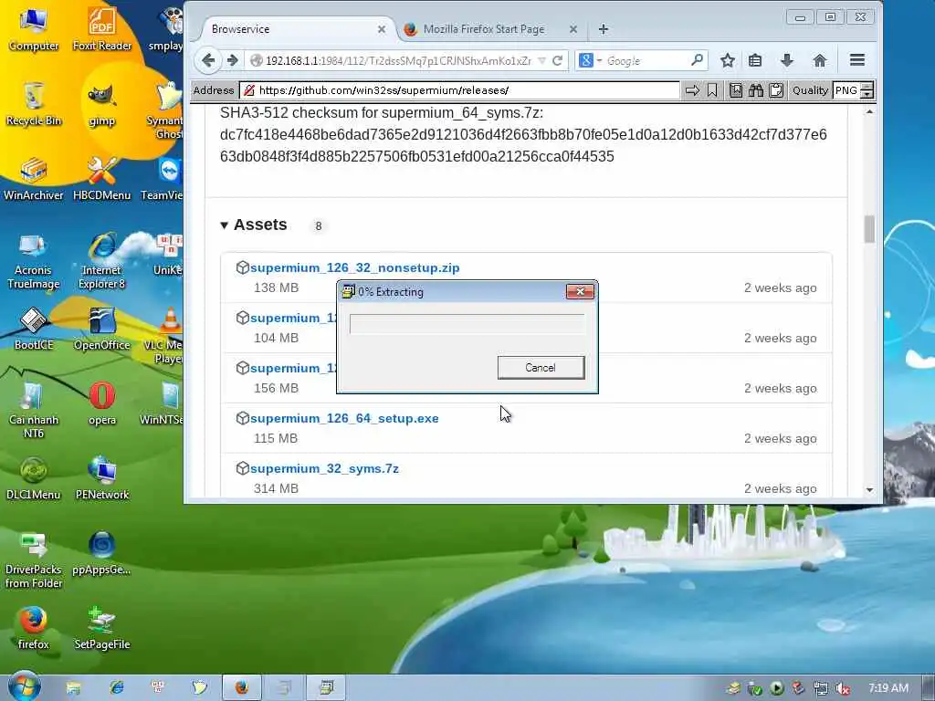Viewport: 935px width, 701px height.
Task: Click the 7:19 AM clock
Action: (888, 688)
